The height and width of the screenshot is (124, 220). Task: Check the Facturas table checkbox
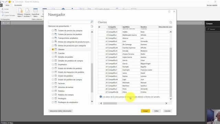[x=53, y=83]
